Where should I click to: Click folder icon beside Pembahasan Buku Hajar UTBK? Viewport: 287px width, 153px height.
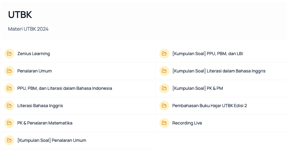[x=164, y=106]
